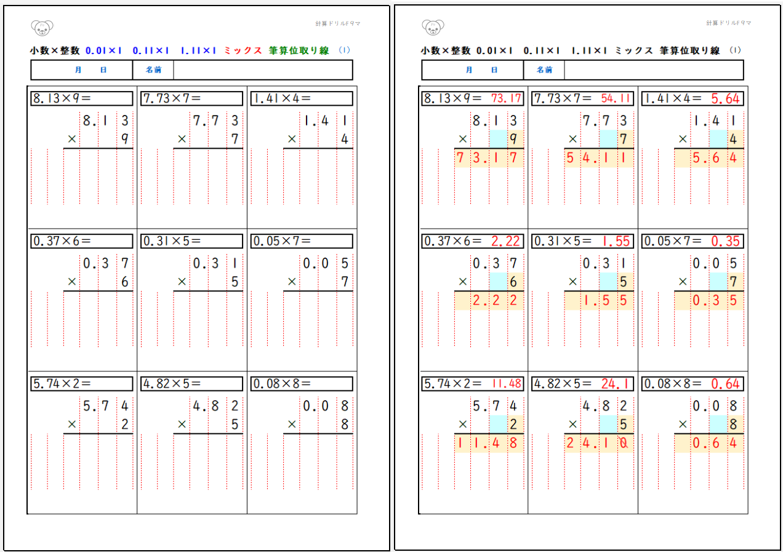Click the red 0.64 answer beside 0.08×8=
The image size is (783, 552).
coord(725,384)
